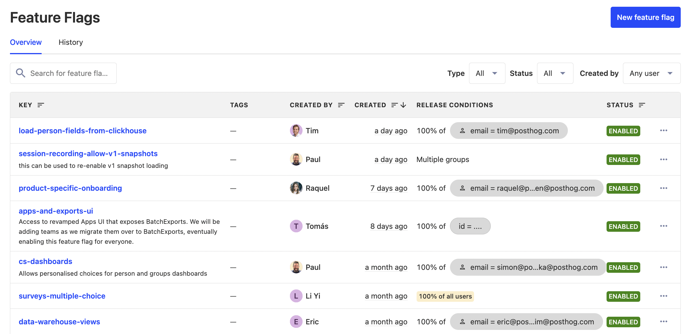
Task: Open the three-dot menu for data-warehouse-views
Action: click(663, 322)
